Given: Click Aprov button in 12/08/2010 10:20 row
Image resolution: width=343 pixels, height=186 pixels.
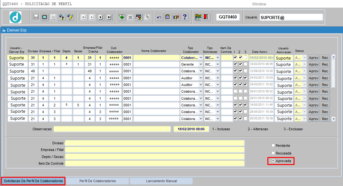Looking at the screenshot, I should point(313,71).
